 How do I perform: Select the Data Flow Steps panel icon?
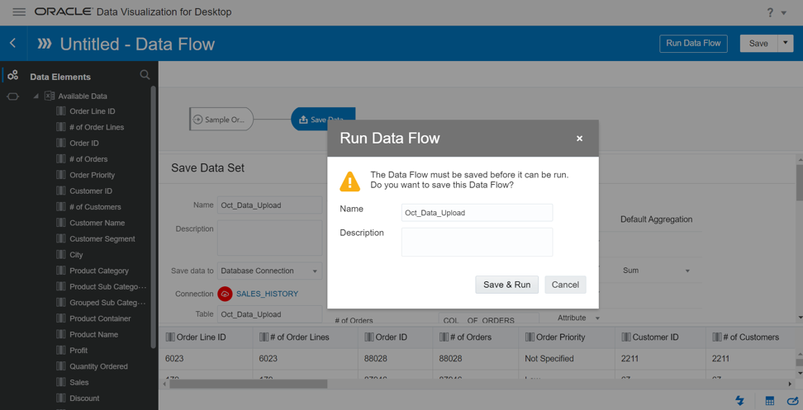click(12, 97)
